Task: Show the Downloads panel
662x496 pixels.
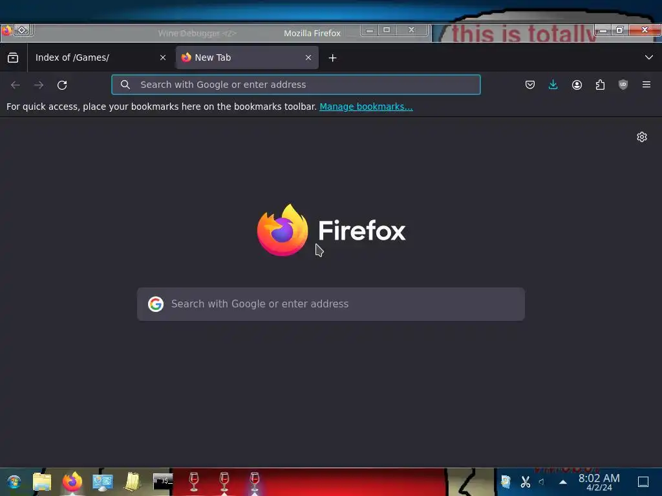Action: point(553,85)
